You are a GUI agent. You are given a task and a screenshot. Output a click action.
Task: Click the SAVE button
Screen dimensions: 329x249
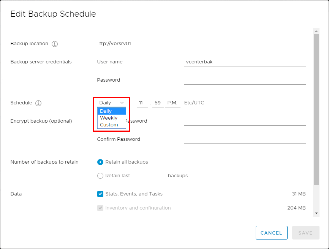pyautogui.click(x=305, y=233)
